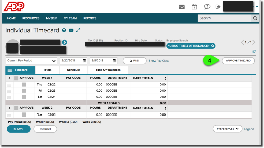The height and width of the screenshot is (148, 264).
Task: Expand the Preferences dropdown
Action: click(x=228, y=129)
